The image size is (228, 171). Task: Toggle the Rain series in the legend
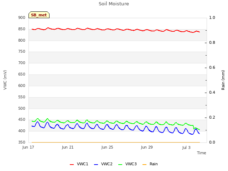point(150,164)
